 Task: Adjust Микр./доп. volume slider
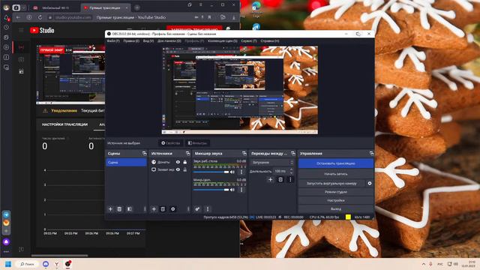[211, 190]
